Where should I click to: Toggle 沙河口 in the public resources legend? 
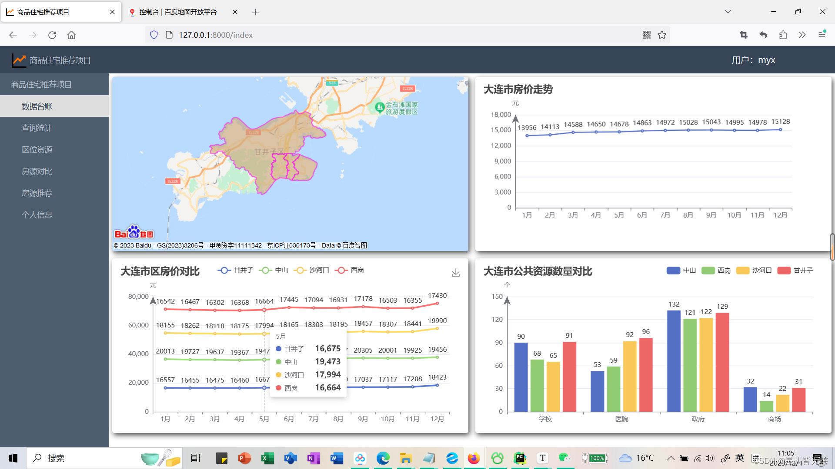[754, 271]
